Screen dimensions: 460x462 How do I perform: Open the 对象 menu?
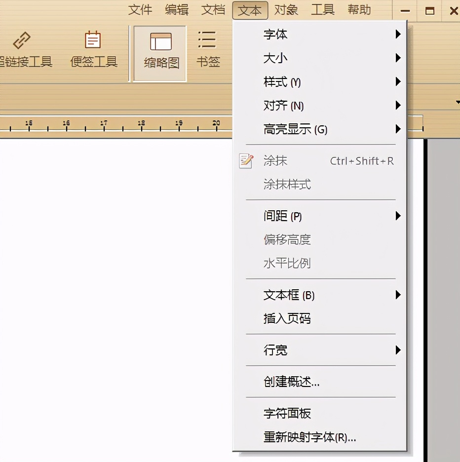(x=286, y=9)
